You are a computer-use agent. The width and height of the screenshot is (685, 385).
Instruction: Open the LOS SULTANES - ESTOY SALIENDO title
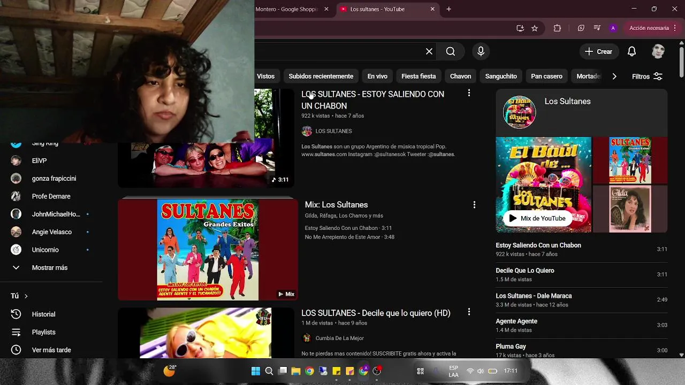(372, 100)
